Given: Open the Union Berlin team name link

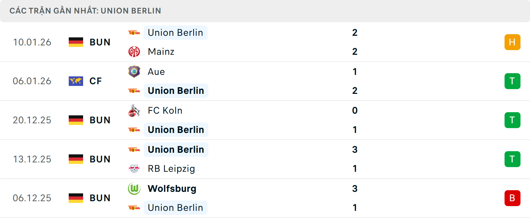Looking at the screenshot, I should click(x=176, y=32).
